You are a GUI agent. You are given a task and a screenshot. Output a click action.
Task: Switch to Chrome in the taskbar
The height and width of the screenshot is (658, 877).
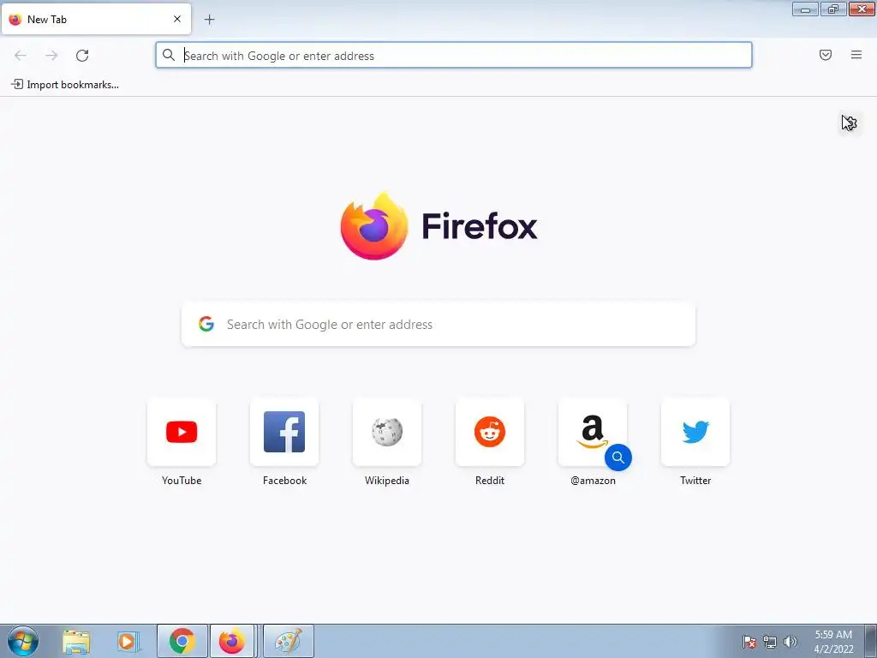(182, 641)
